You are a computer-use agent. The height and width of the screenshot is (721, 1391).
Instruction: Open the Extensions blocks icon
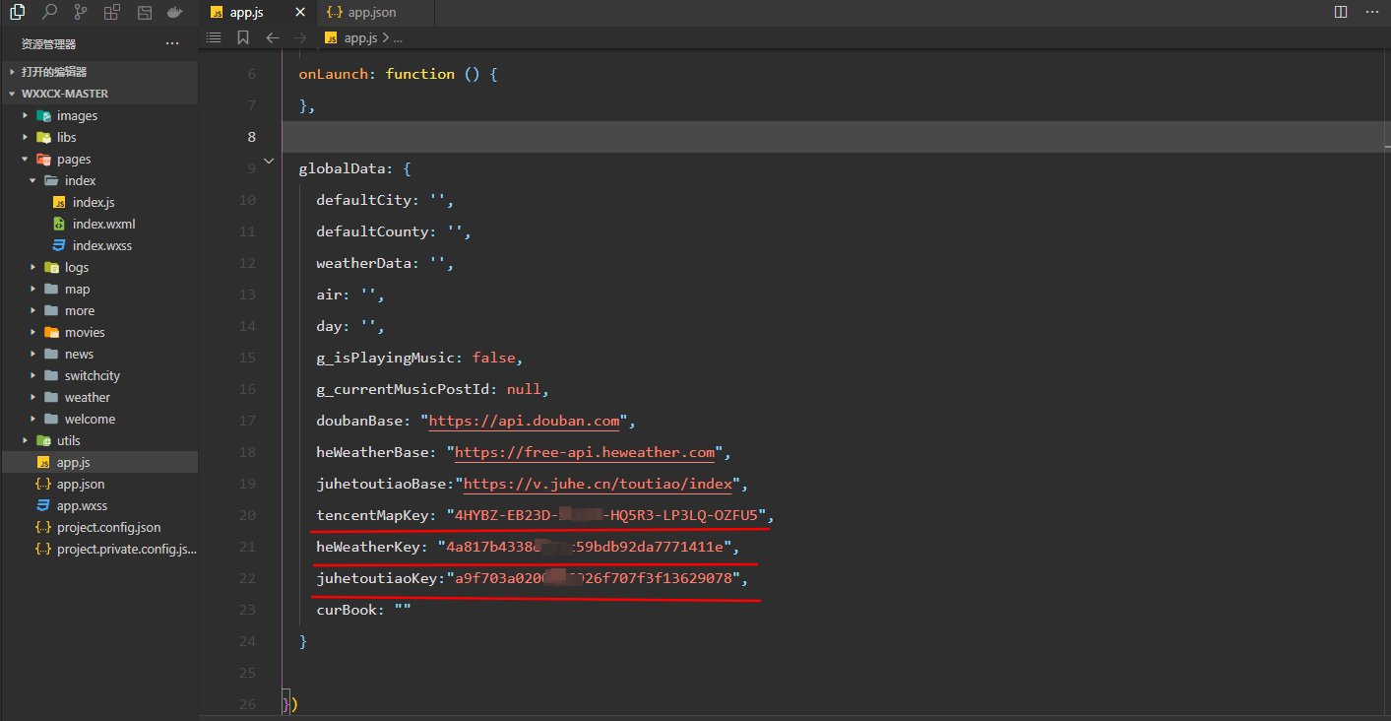click(112, 12)
